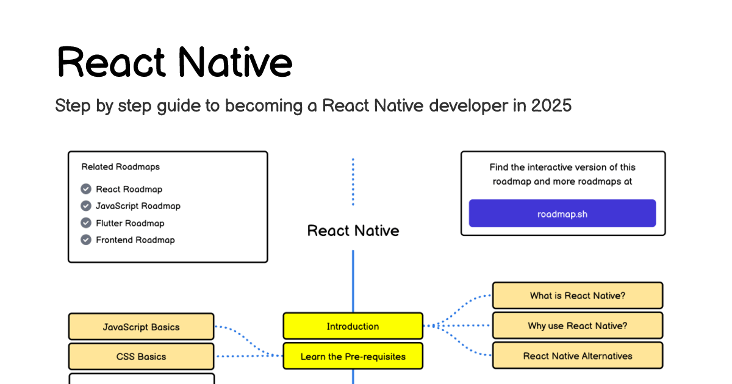Select the Learn the Pre-requisites node
This screenshot has height=384, width=732.
pos(353,357)
